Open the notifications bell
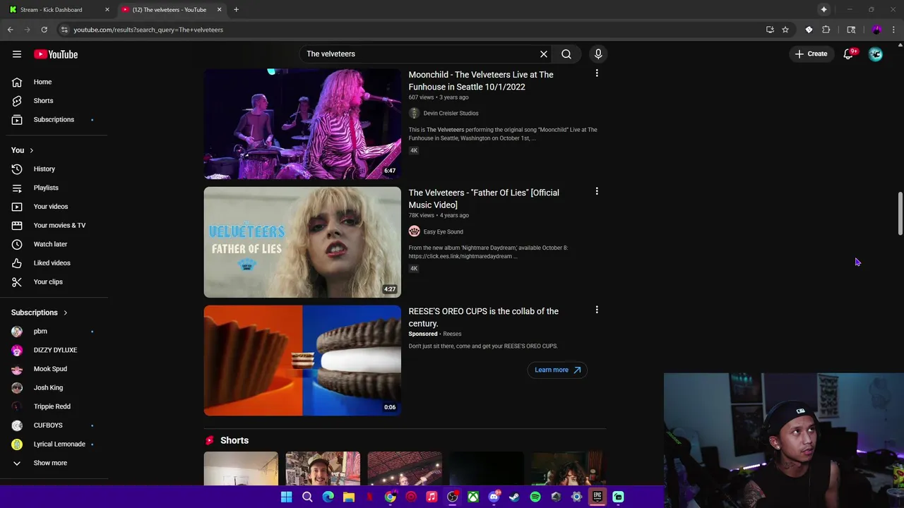This screenshot has width=904, height=508. 849,54
